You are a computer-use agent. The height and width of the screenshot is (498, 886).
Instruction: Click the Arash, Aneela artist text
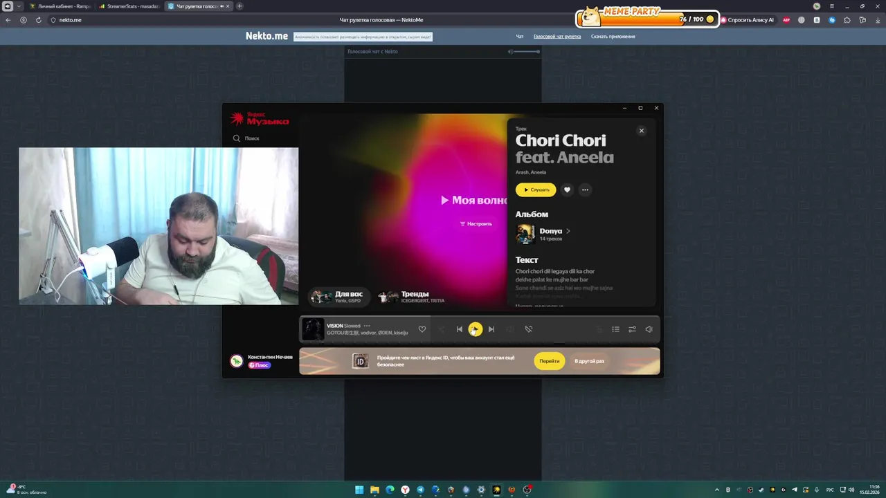(x=531, y=172)
